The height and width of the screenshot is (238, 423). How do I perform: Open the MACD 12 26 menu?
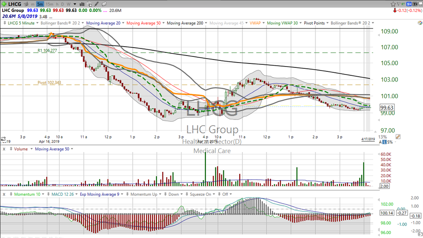click(x=64, y=194)
